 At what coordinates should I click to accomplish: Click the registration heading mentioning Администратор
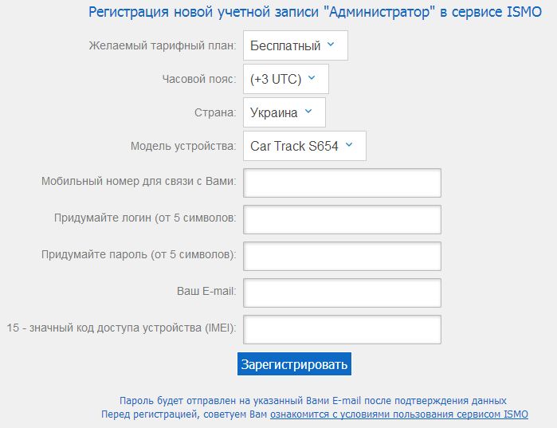point(316,12)
